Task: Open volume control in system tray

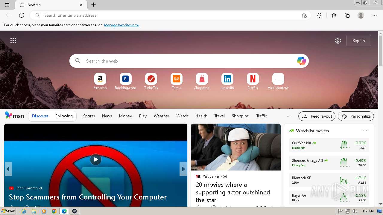Action: [355, 211]
